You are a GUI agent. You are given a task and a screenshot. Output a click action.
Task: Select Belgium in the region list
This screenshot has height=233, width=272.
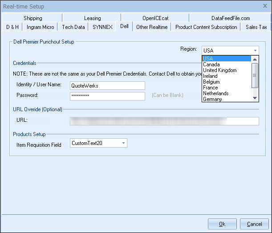(x=227, y=82)
